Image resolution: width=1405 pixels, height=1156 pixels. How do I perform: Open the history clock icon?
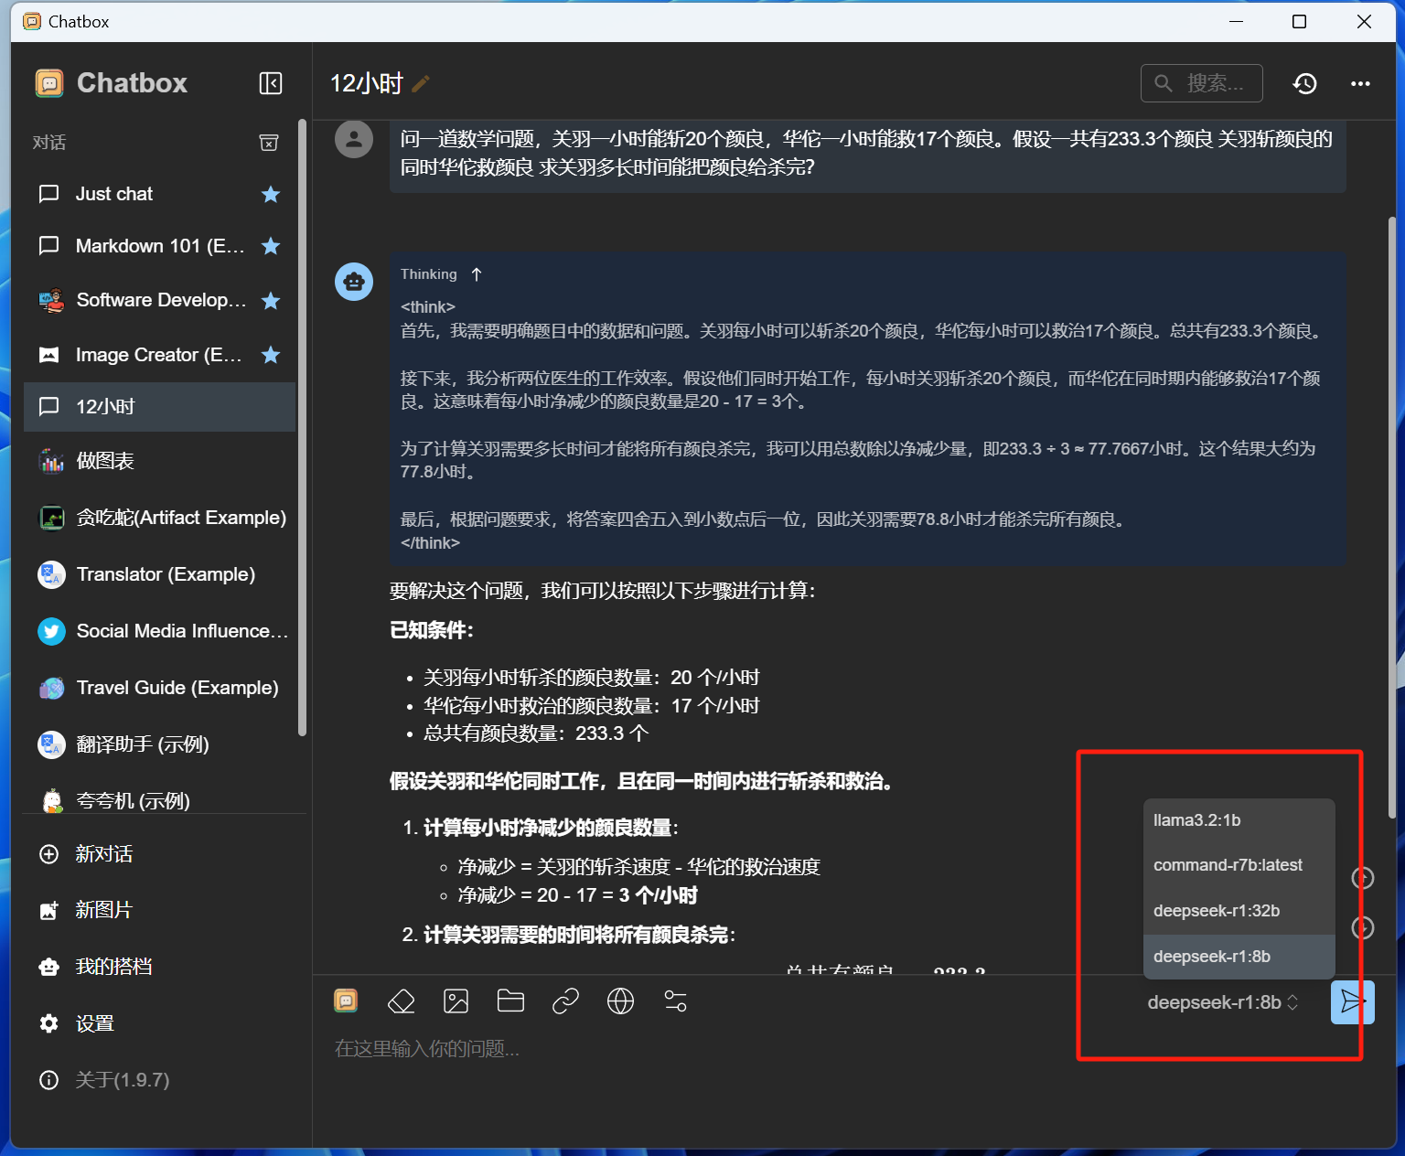(1304, 83)
